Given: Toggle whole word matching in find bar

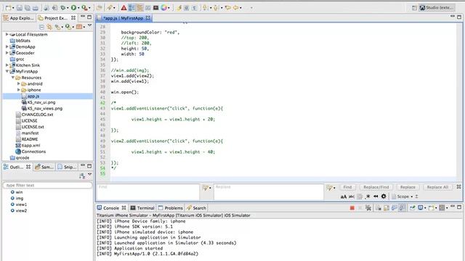Looking at the screenshot, I should 352,196.
